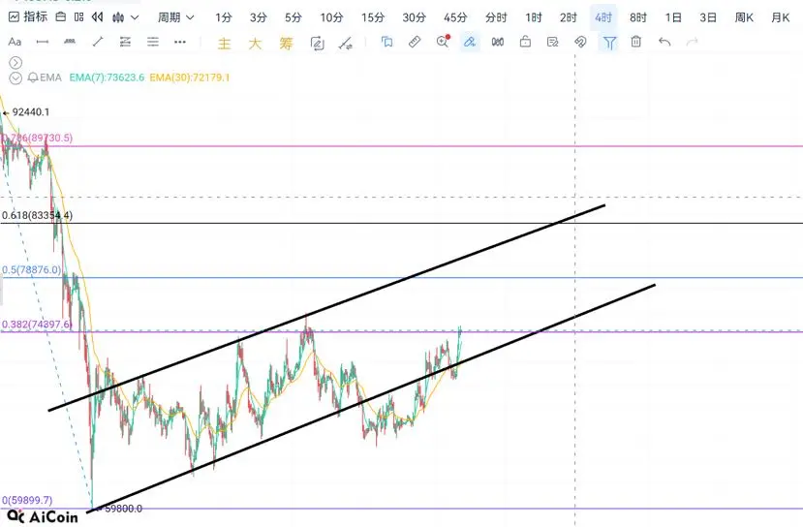Click the rewind replay icon
The width and height of the screenshot is (803, 527).
[97, 16]
